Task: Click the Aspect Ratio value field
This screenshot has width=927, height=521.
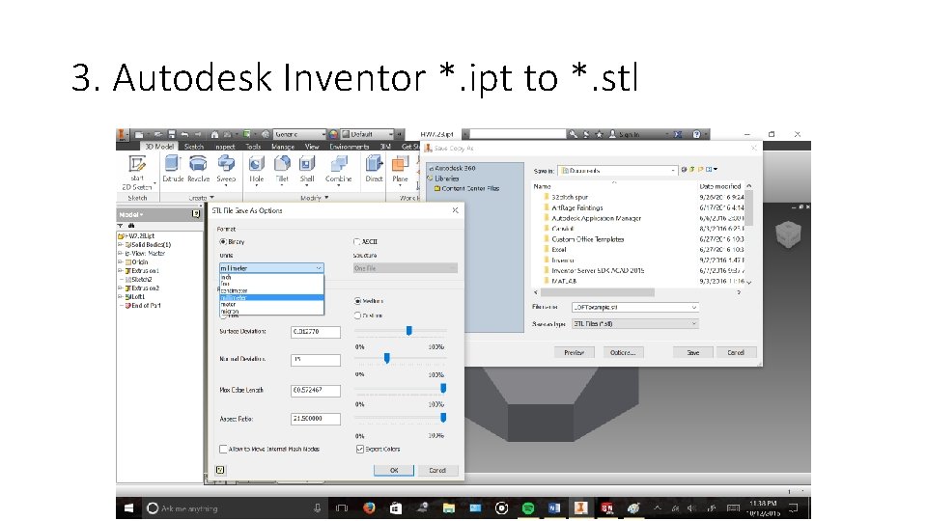Action: tap(316, 419)
